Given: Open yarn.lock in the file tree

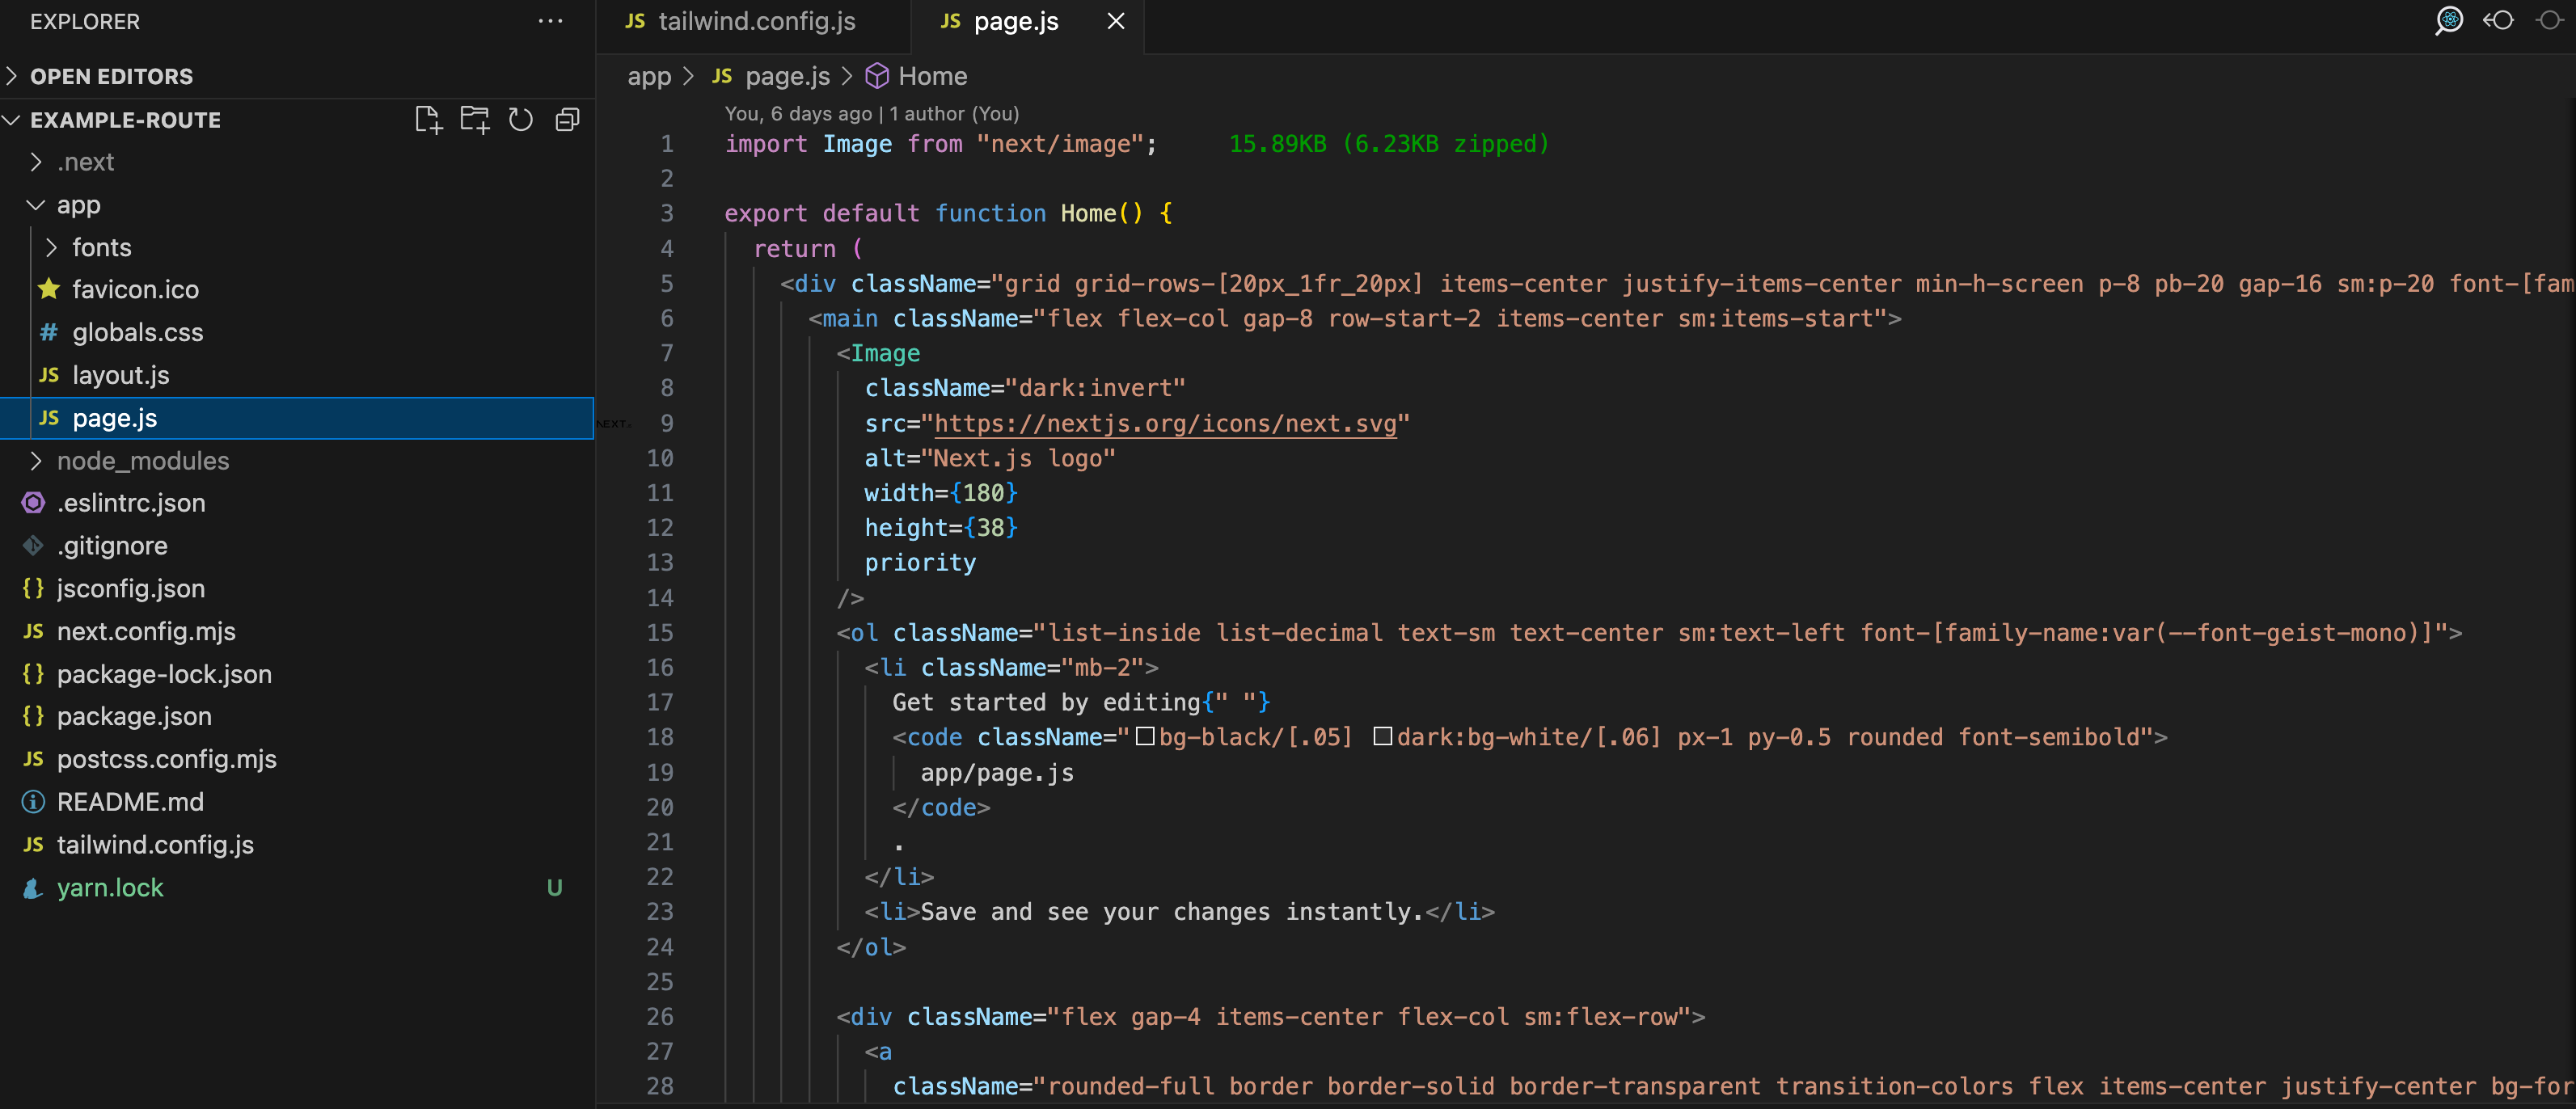Looking at the screenshot, I should point(110,888).
